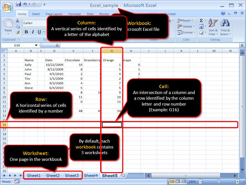Image resolution: width=246 pixels, height=185 pixels.
Task: Jump to last sheet navigation arrow
Action: click(x=21, y=175)
